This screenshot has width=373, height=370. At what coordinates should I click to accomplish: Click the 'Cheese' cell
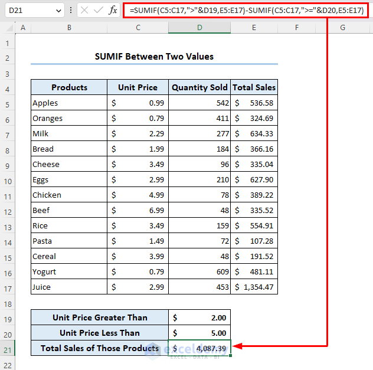click(69, 164)
